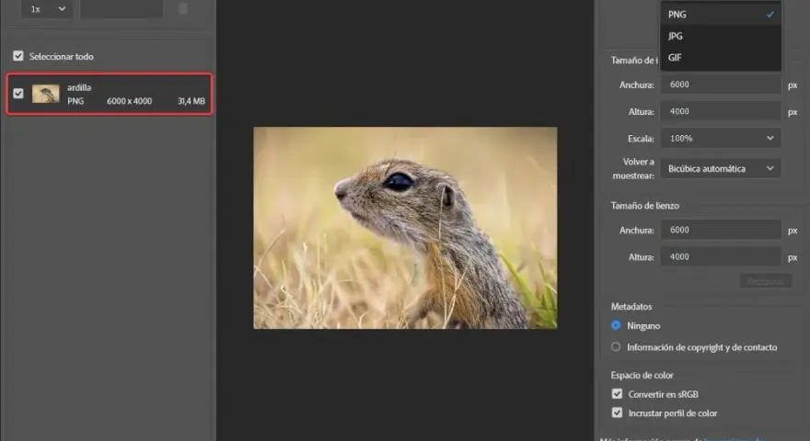Image resolution: width=810 pixels, height=441 pixels.
Task: Choose GIF from format list
Action: 721,57
